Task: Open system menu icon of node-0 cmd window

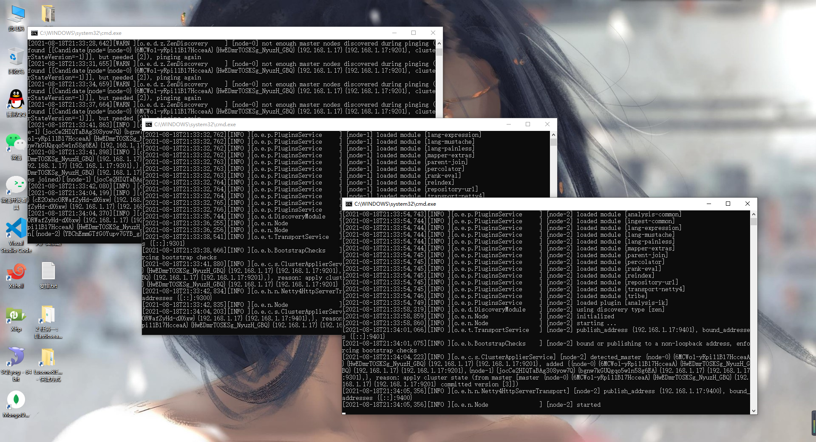Action: 34,33
